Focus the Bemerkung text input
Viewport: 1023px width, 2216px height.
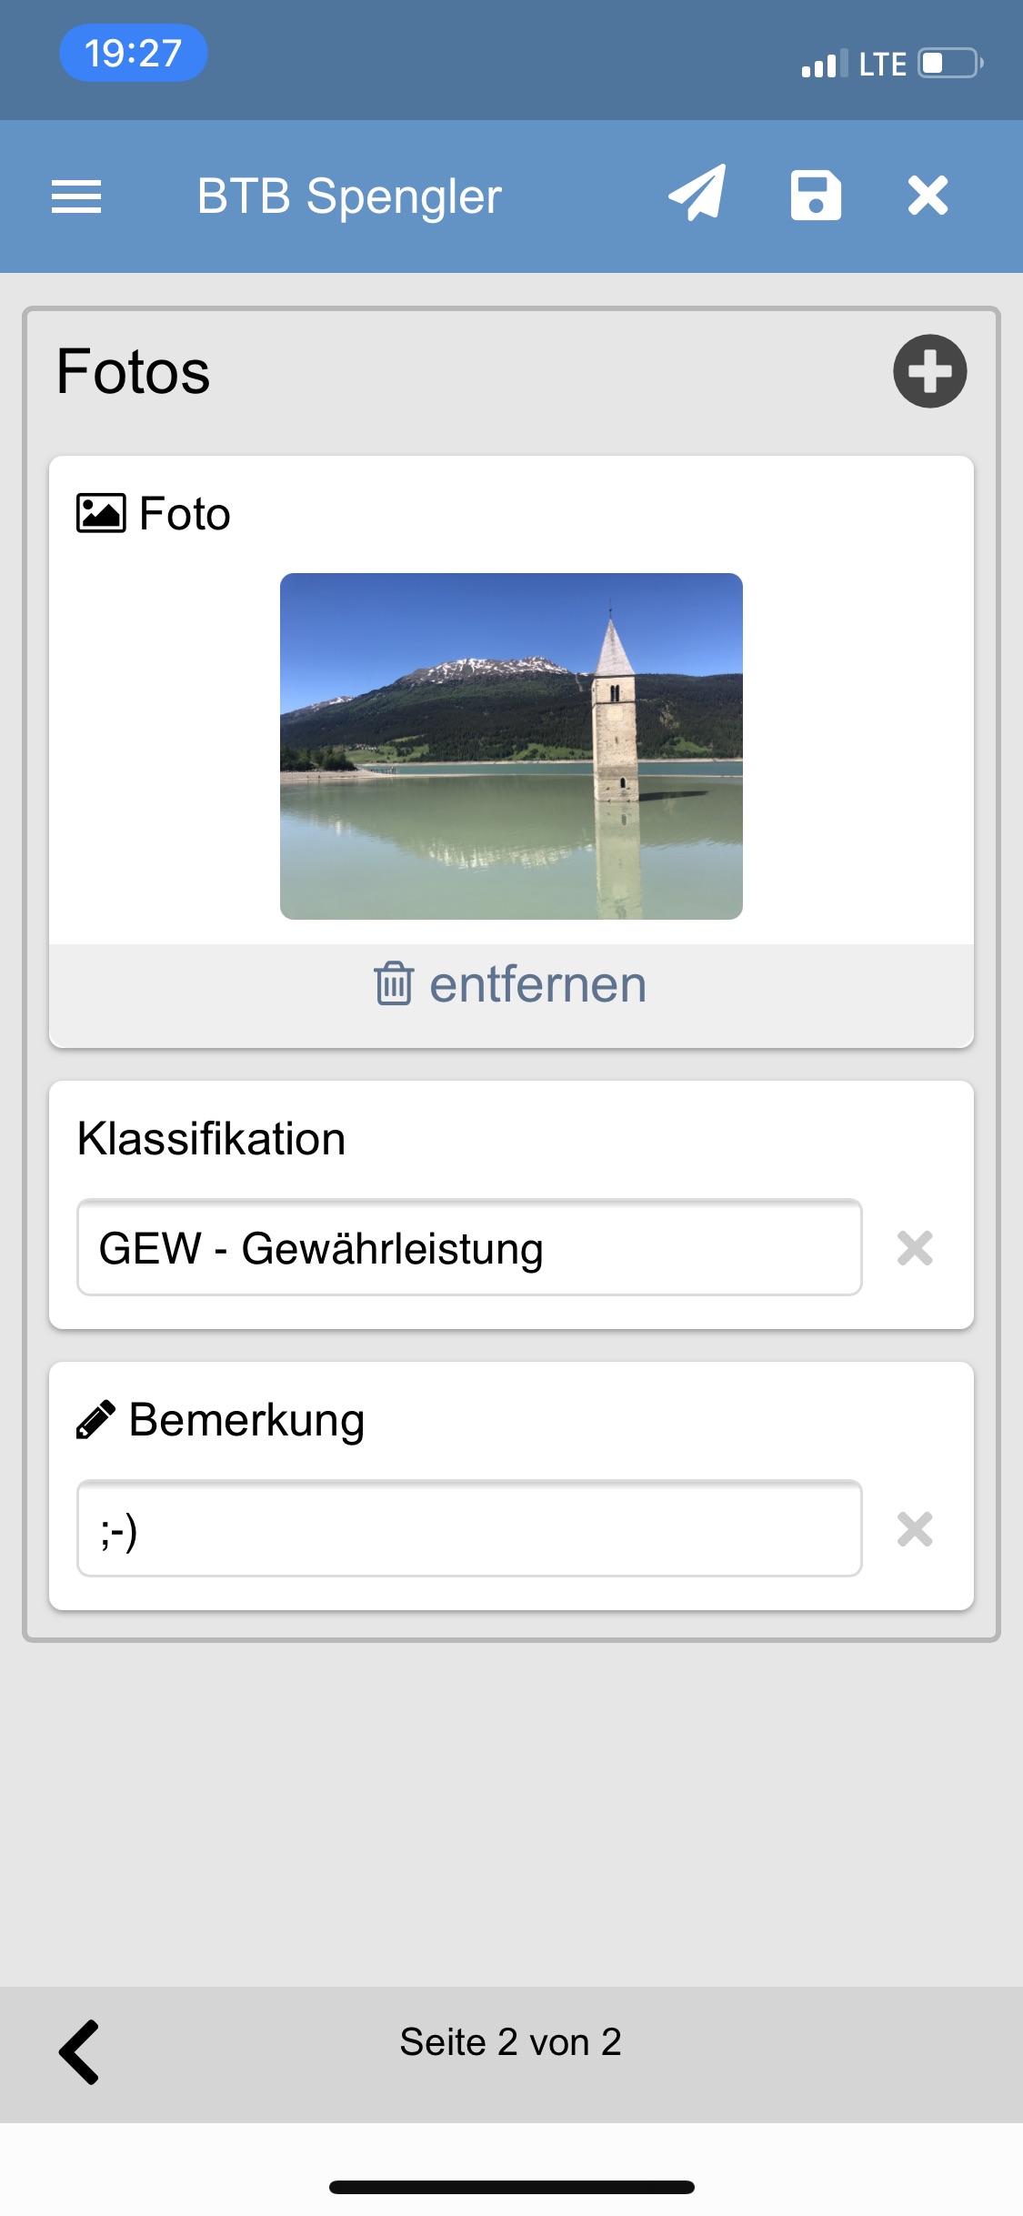[469, 1528]
